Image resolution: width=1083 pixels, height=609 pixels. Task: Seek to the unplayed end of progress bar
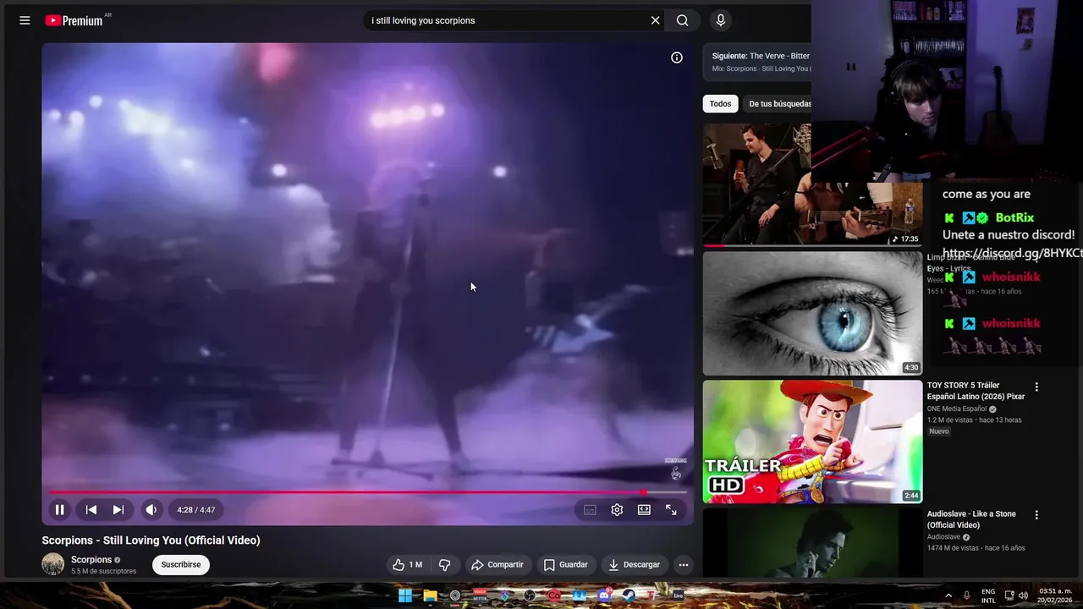[668, 492]
